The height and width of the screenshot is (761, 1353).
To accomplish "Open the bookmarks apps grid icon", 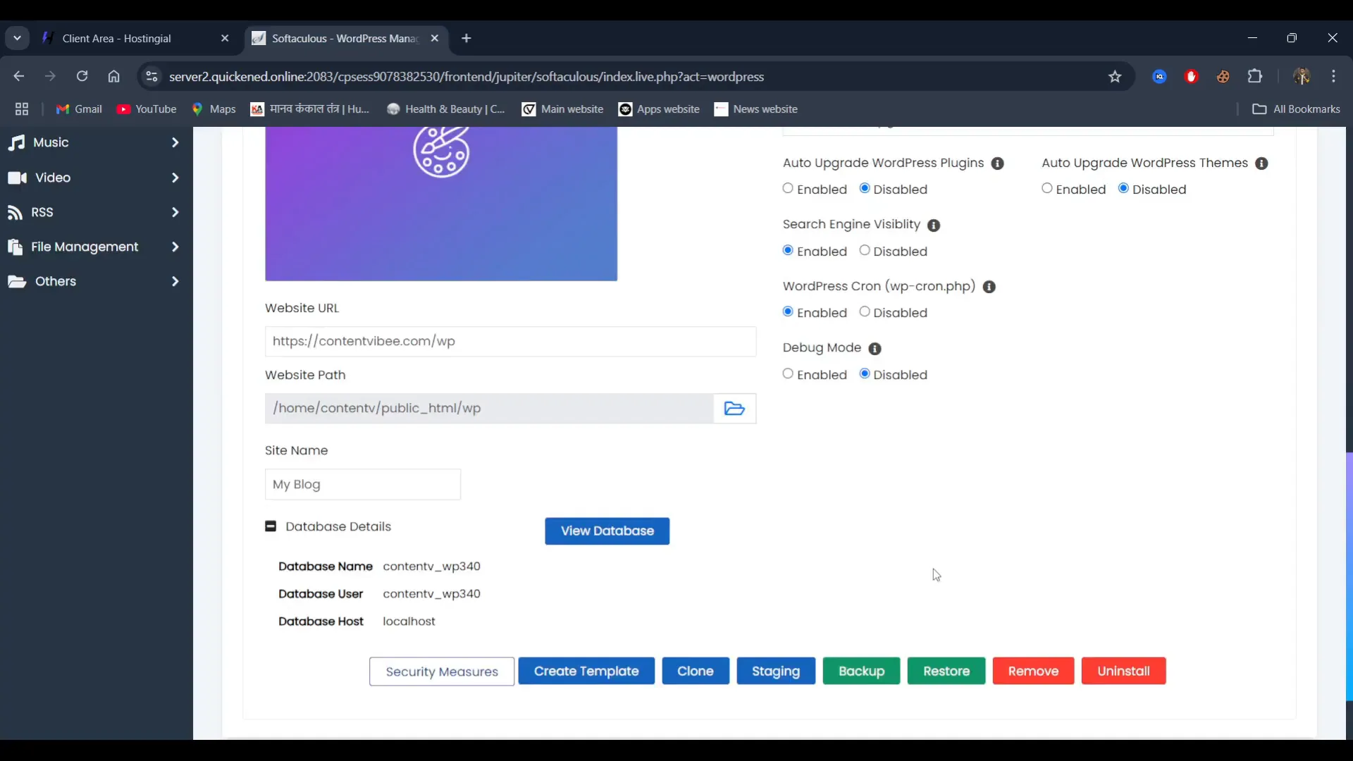I will (22, 109).
